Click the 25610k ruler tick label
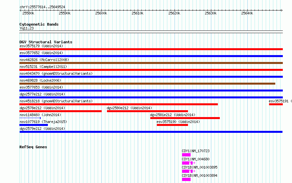 coord(137,13)
